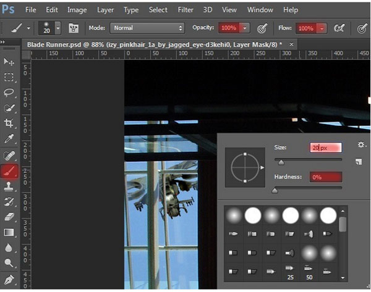Toggle pressure for opacity button
Screen dimensions: 371x292
pyautogui.click(x=262, y=28)
